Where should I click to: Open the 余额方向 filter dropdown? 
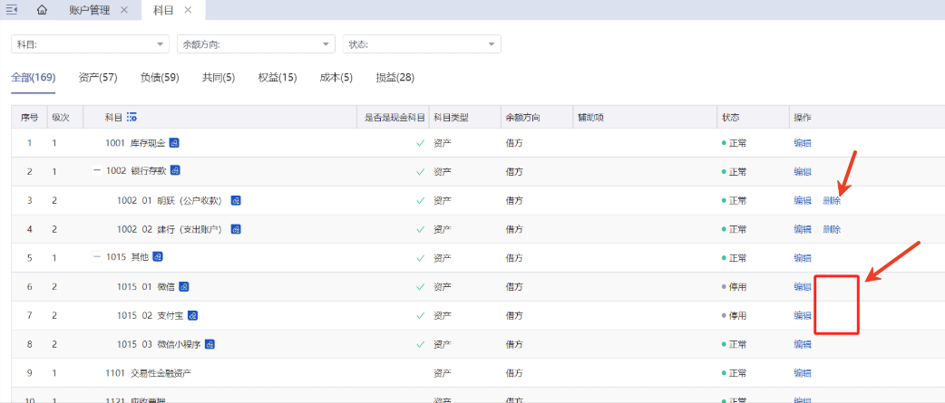click(x=256, y=44)
